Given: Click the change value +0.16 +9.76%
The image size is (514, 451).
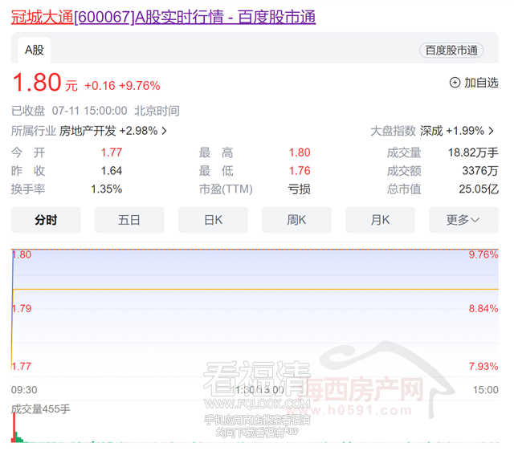Looking at the screenshot, I should (x=122, y=86).
